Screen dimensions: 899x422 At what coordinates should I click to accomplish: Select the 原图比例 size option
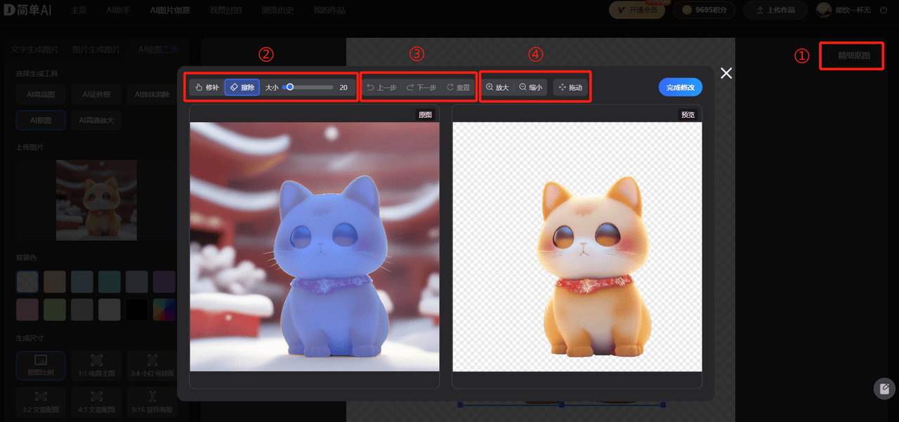[41, 365]
